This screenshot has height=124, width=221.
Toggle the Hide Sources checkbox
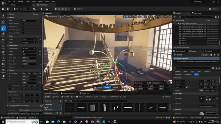[23, 27]
